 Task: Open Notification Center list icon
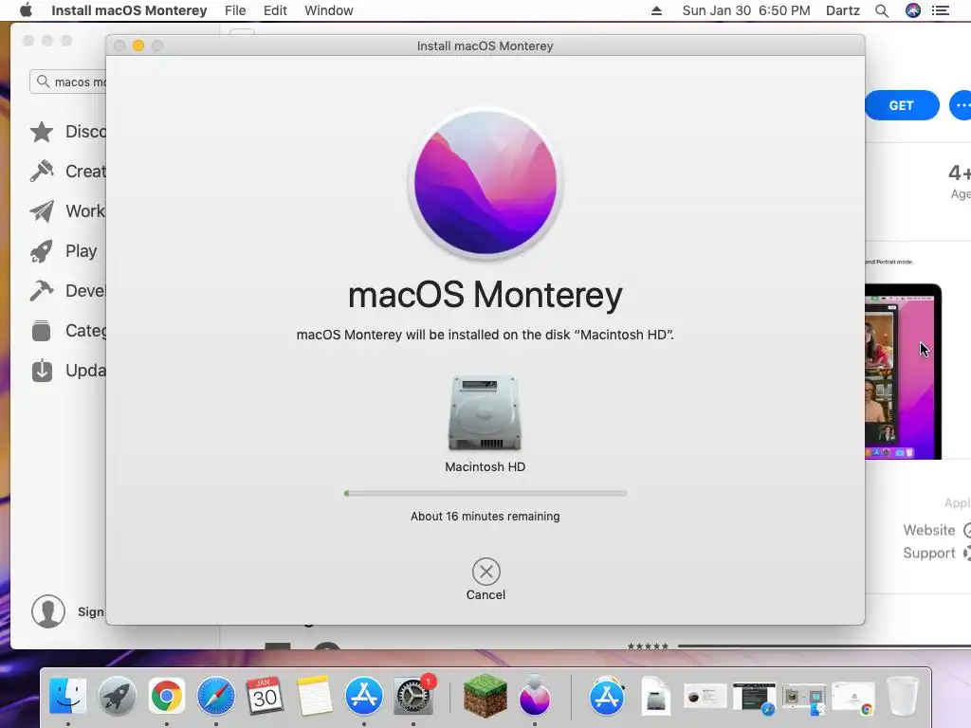coord(941,10)
